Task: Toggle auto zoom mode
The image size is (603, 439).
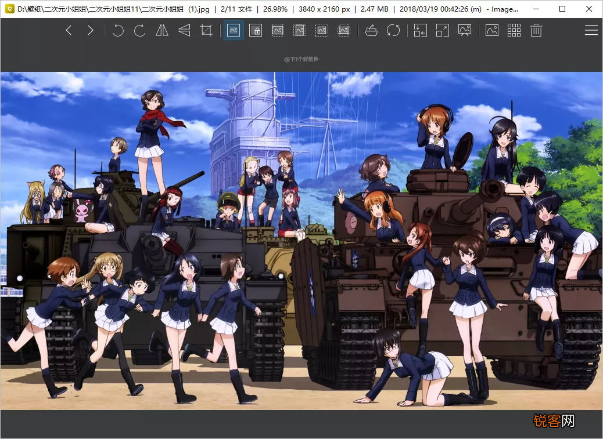Action: point(234,30)
